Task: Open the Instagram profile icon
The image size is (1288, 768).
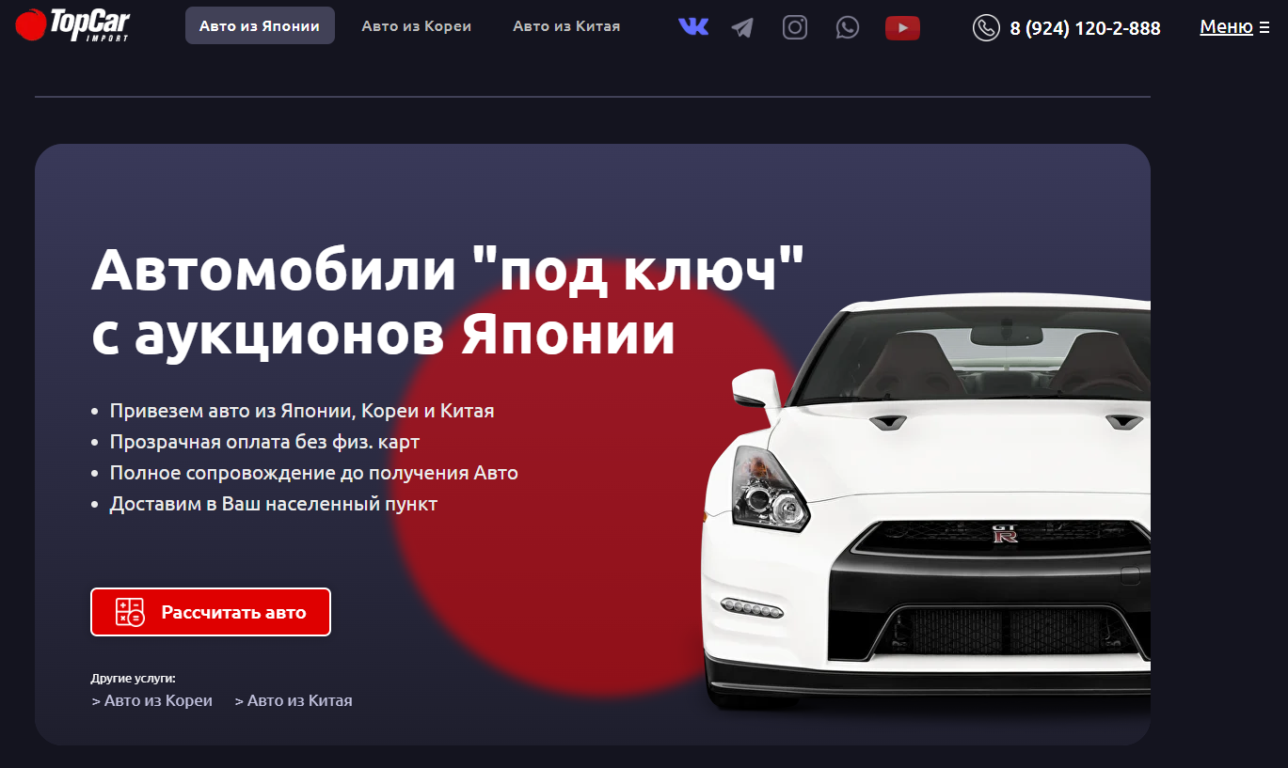Action: [x=794, y=26]
